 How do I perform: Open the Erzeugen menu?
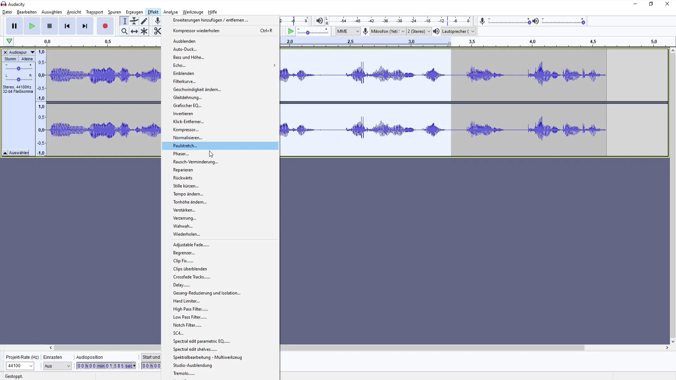(x=134, y=12)
